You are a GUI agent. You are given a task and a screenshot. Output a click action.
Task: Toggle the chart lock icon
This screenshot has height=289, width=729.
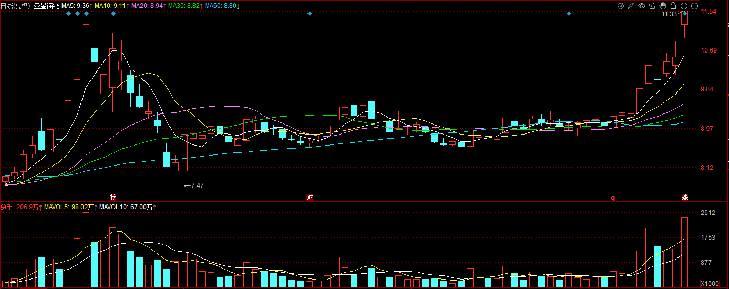click(673, 6)
